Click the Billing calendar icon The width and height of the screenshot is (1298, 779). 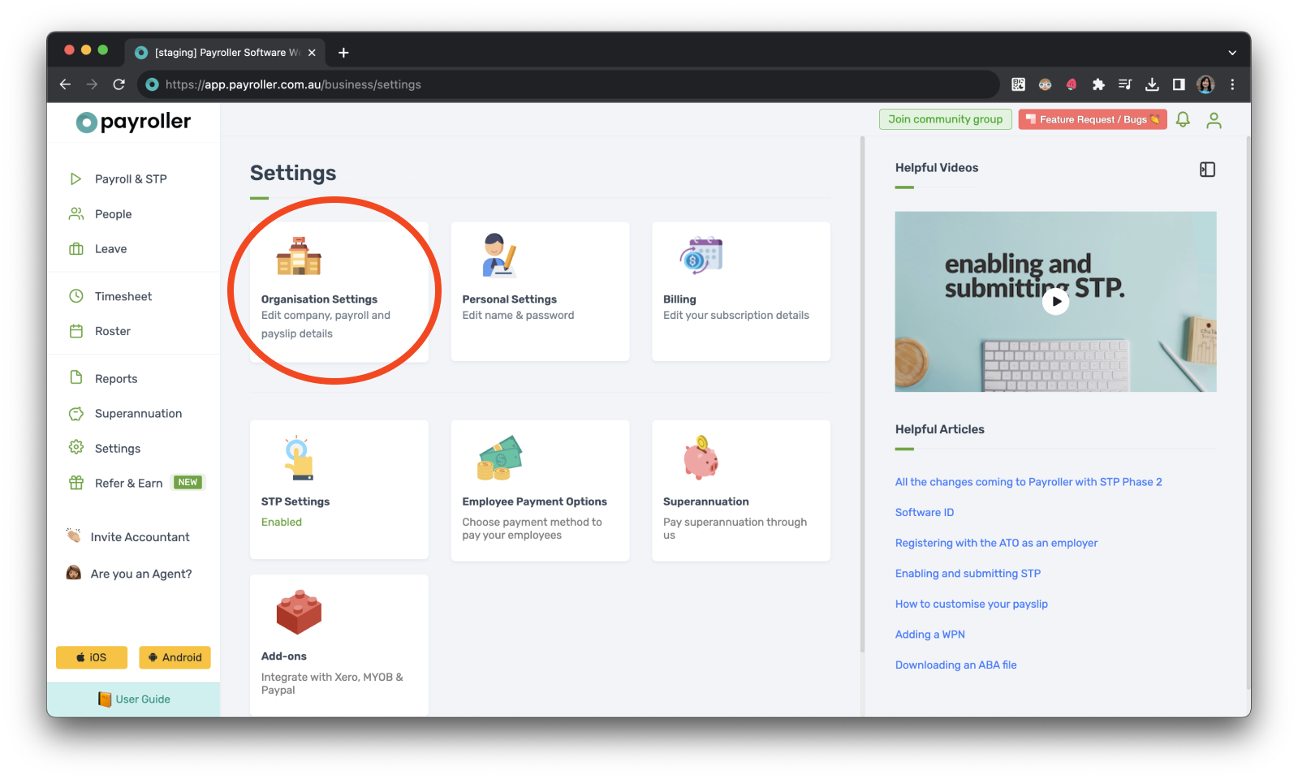[x=701, y=256]
